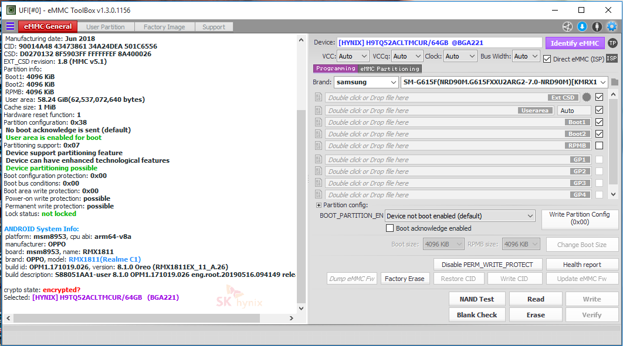Viewport: 623px width, 346px height.
Task: Click the Factory Erase button
Action: click(x=404, y=279)
